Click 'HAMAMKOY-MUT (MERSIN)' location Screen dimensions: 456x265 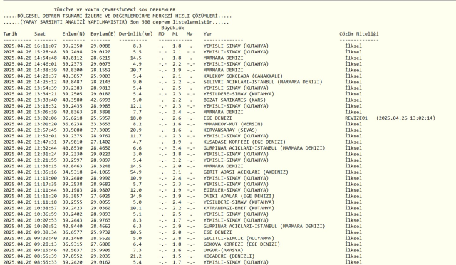(233, 124)
